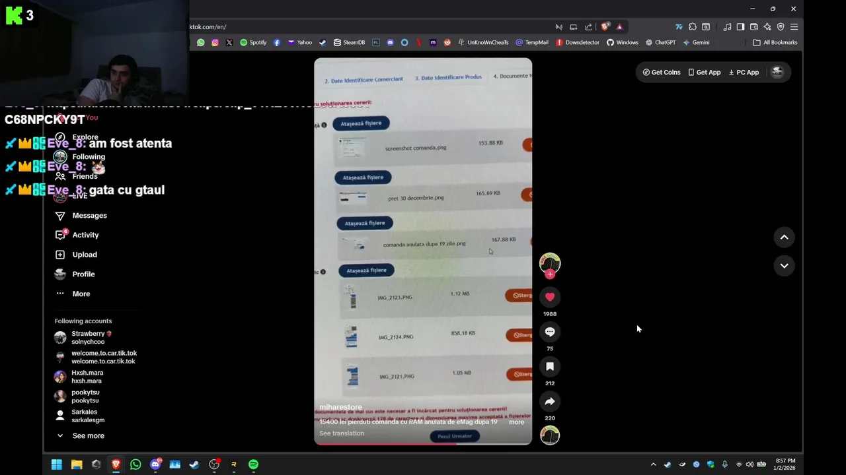
Task: Click share page icon in address bar
Action: coord(588,27)
